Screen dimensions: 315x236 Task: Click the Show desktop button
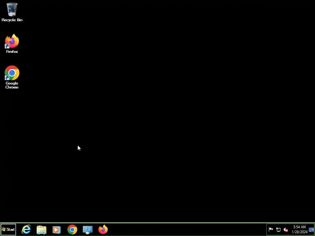[311, 230]
